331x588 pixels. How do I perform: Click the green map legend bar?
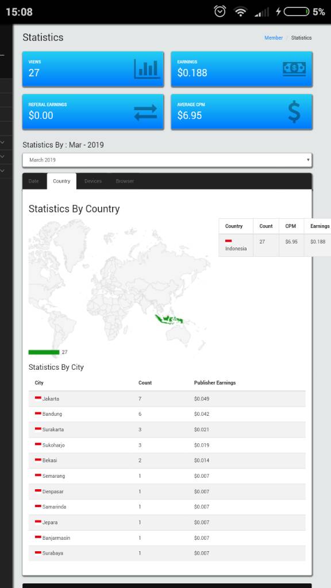coord(44,352)
